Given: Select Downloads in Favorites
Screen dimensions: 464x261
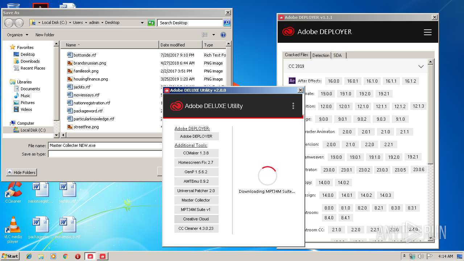Looking at the screenshot, I should [x=30, y=61].
